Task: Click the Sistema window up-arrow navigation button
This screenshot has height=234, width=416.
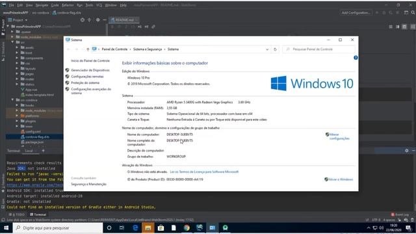Action: 88,49
